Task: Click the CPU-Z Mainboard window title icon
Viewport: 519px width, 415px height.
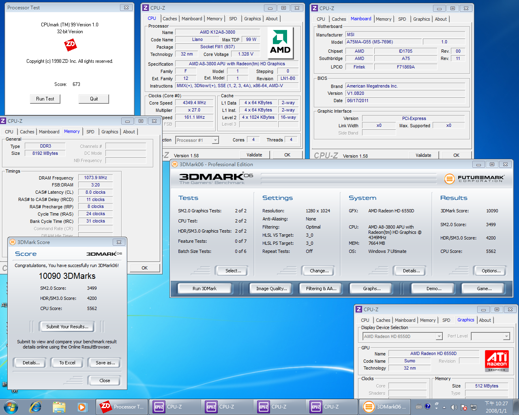Action: click(x=314, y=8)
